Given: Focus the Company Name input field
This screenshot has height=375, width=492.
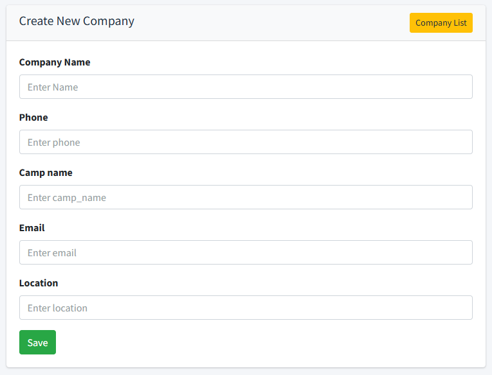Looking at the screenshot, I should 246,87.
